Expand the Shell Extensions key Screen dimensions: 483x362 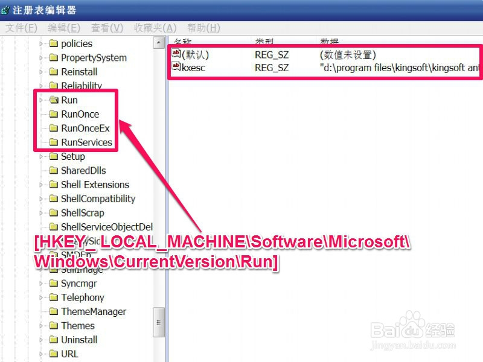click(x=41, y=185)
